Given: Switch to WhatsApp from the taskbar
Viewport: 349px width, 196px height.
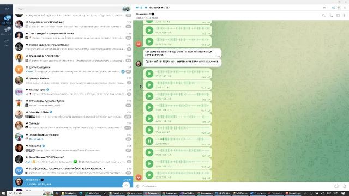Looking at the screenshot, I should pos(93,193).
